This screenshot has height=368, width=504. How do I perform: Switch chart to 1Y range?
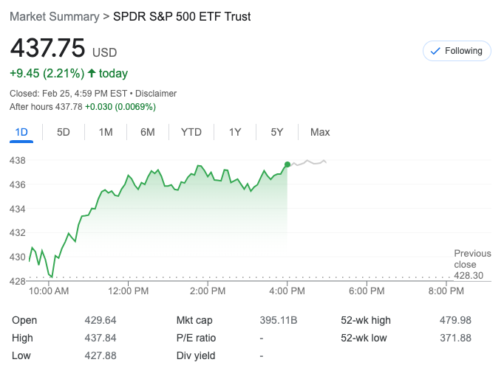click(235, 132)
